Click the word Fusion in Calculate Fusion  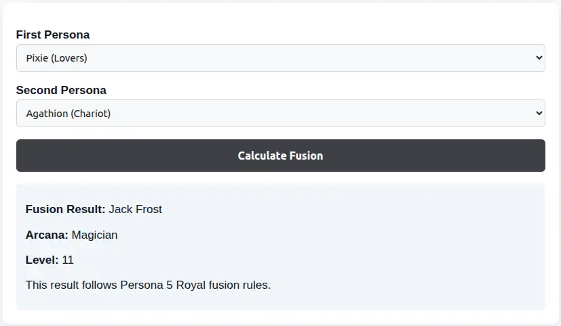306,156
